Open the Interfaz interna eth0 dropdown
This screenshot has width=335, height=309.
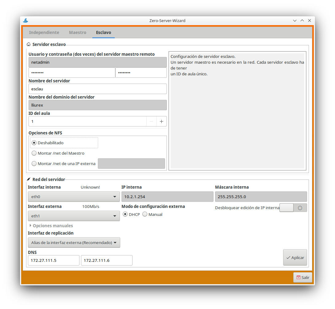point(74,197)
